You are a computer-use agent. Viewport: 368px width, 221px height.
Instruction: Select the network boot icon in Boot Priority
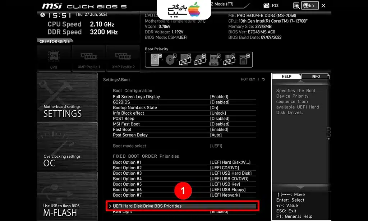tap(244, 60)
